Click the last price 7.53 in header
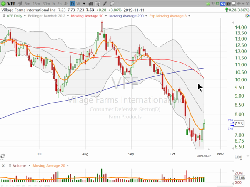The width and height of the screenshot is (250, 187). point(90,10)
